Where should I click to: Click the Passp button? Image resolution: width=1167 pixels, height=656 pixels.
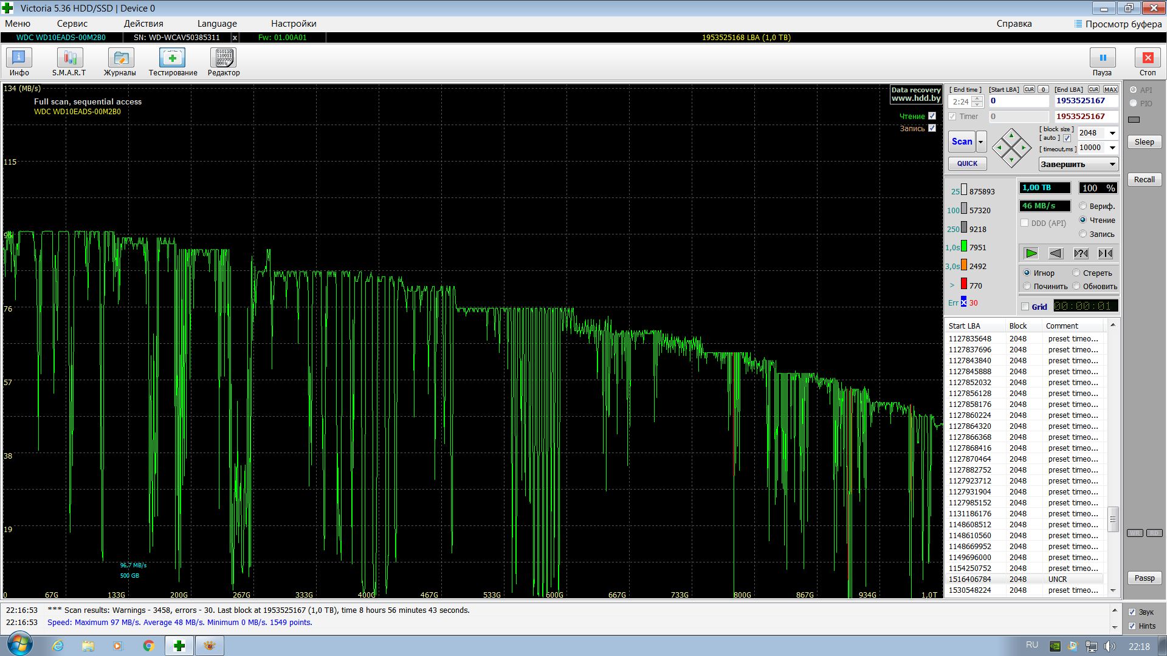(1144, 578)
